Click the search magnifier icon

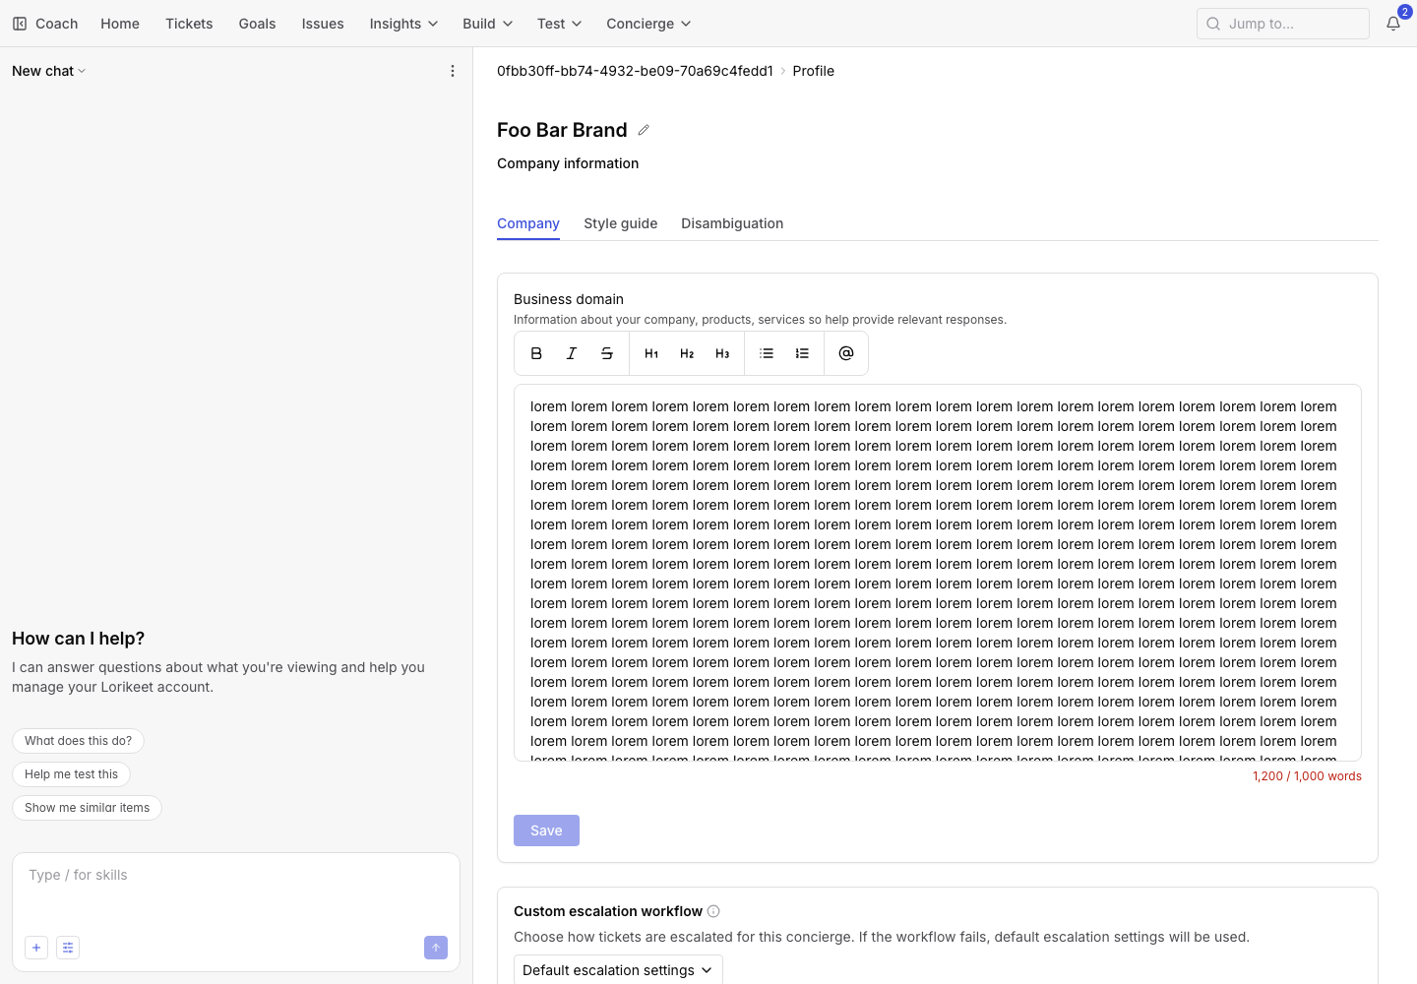1213,24
